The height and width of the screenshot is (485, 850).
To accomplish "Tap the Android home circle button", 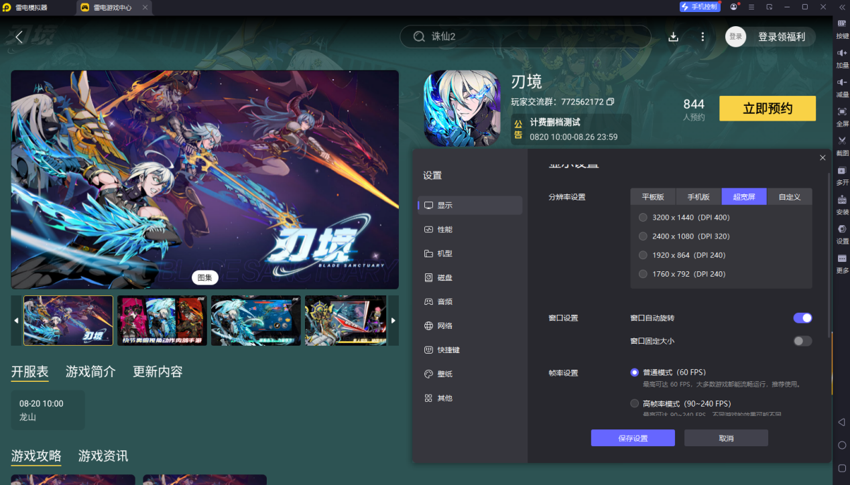I will click(x=842, y=445).
